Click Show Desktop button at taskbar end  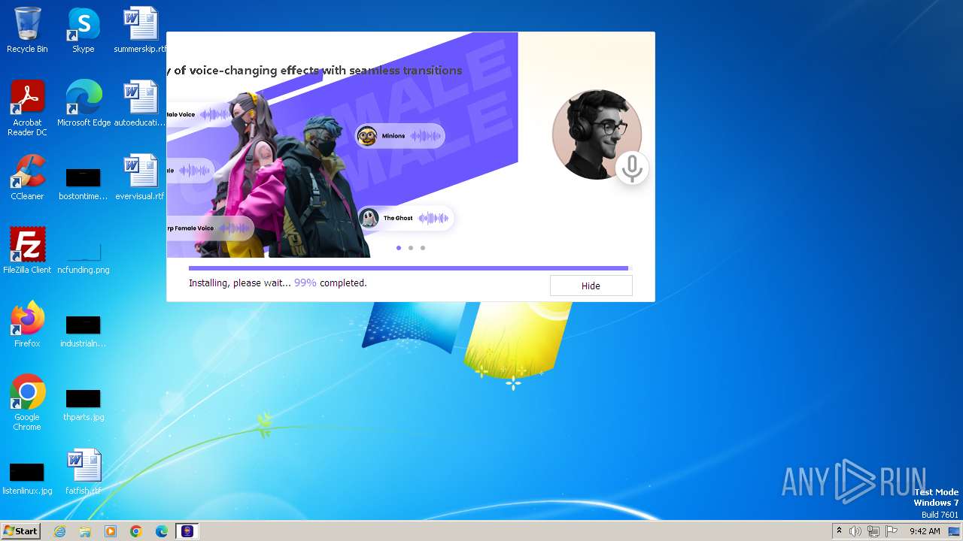955,531
